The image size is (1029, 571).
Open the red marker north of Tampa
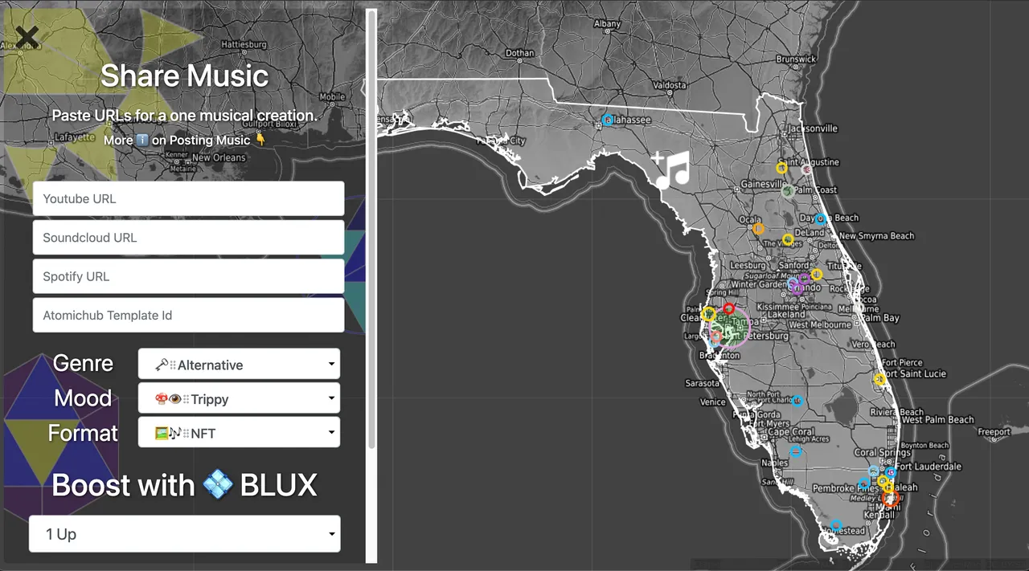click(728, 308)
